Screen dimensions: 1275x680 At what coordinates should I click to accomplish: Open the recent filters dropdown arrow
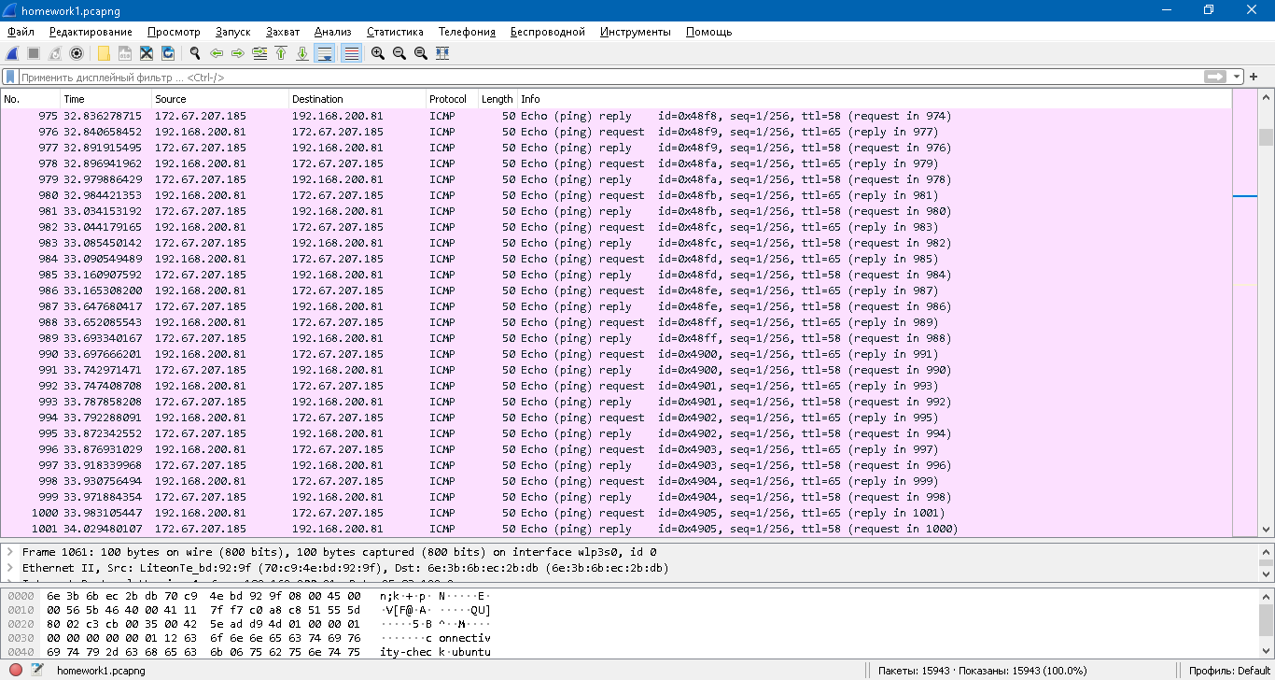pyautogui.click(x=1237, y=77)
